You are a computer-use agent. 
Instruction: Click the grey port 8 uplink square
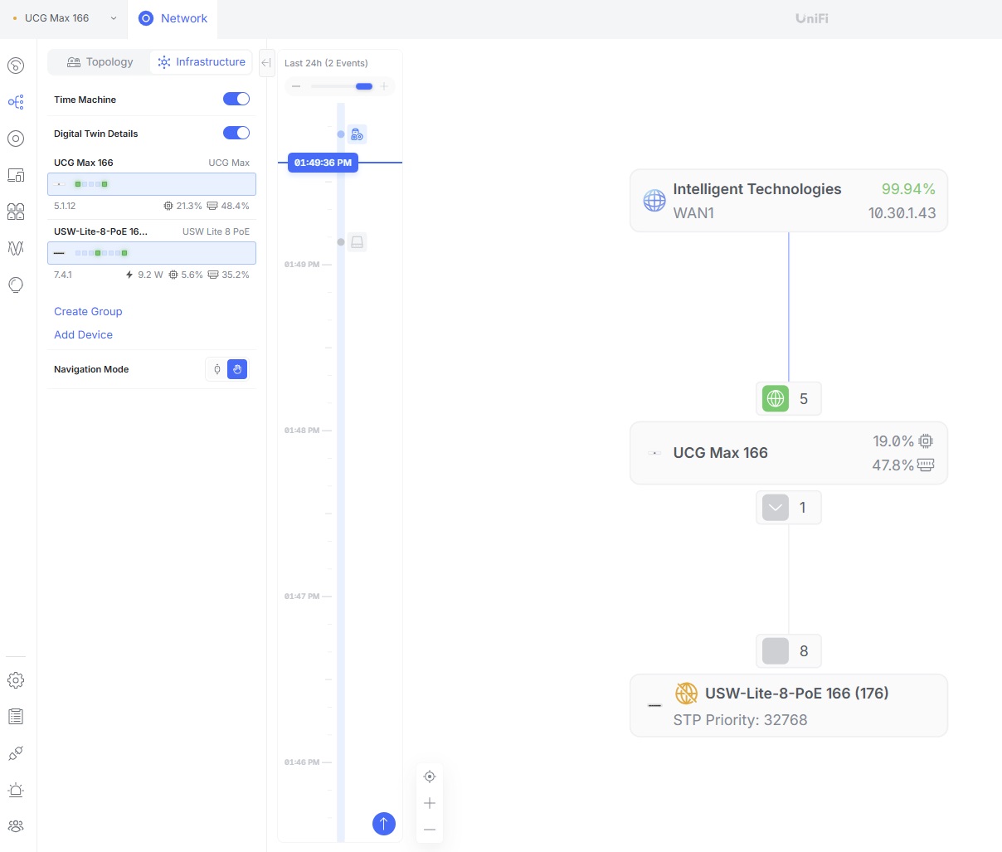pos(776,651)
